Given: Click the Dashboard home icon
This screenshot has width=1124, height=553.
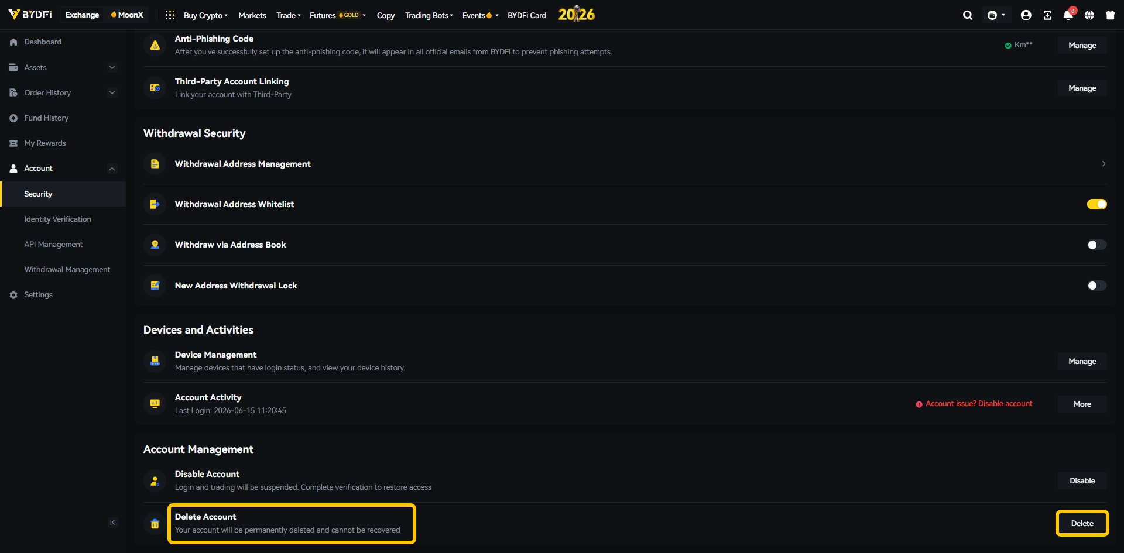Looking at the screenshot, I should click(x=13, y=42).
